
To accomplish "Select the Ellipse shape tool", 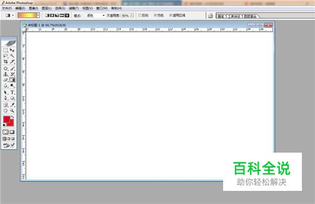I will (12, 98).
